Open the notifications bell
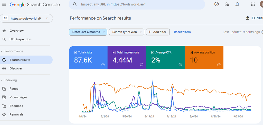Screen dimensions: 263x125 [237, 4]
